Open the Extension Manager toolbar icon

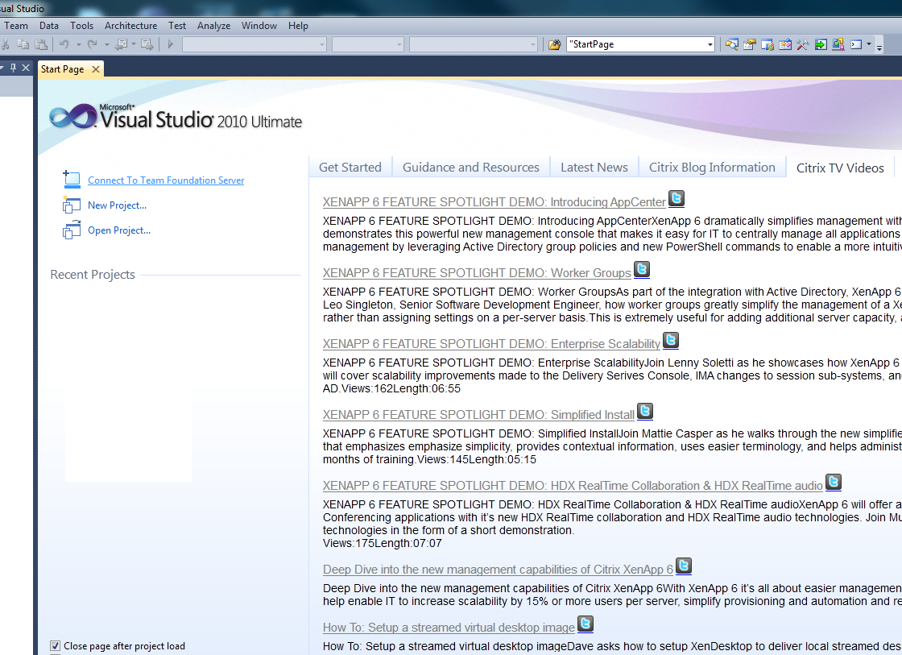click(x=838, y=44)
